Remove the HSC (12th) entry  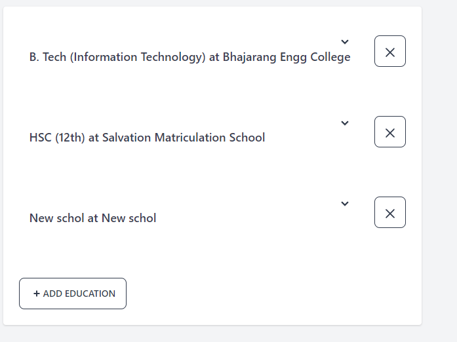(x=390, y=132)
